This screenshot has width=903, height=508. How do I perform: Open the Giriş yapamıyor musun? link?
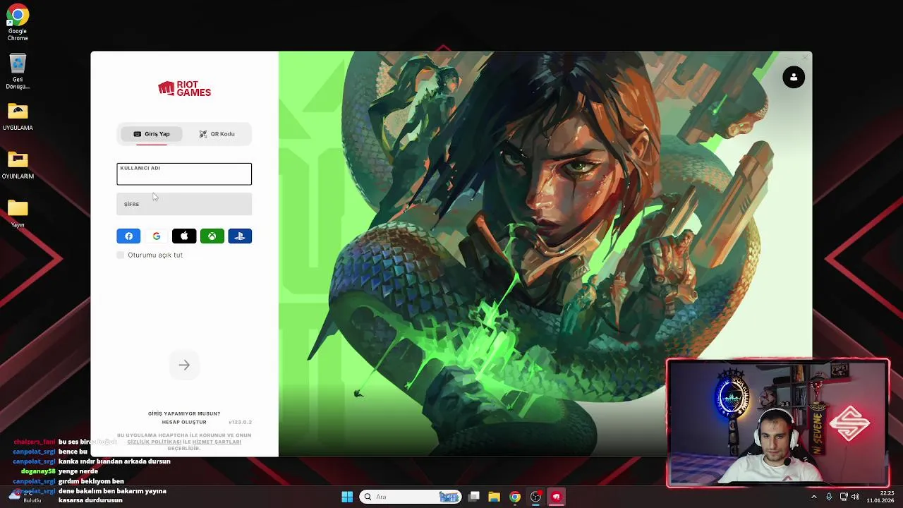pyautogui.click(x=184, y=413)
